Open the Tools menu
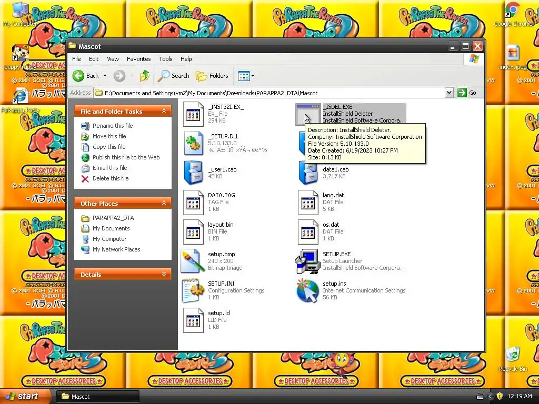The width and height of the screenshot is (539, 404). (x=165, y=59)
